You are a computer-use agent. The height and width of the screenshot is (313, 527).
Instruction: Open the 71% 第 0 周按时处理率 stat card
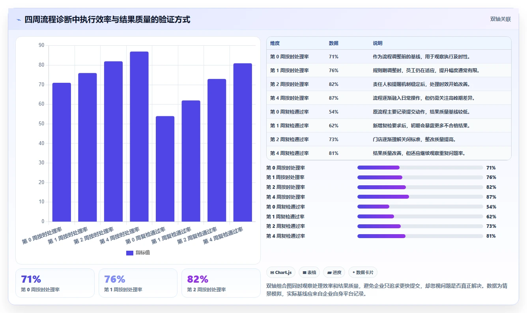click(x=55, y=283)
